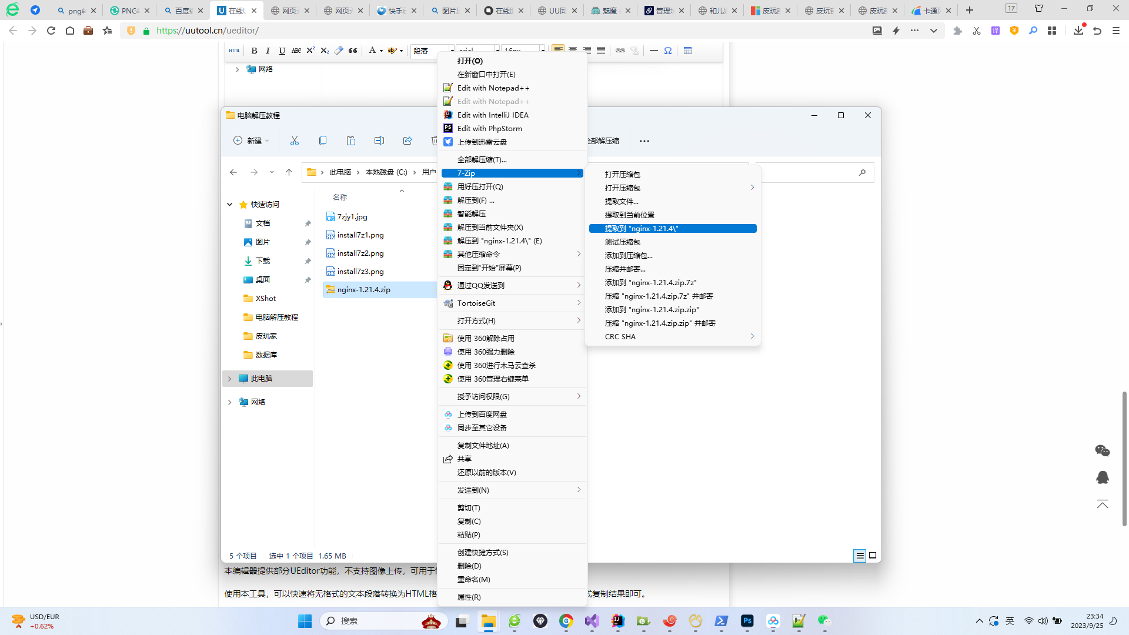
Task: Switch Explorer to the large icons view
Action: pyautogui.click(x=873, y=556)
